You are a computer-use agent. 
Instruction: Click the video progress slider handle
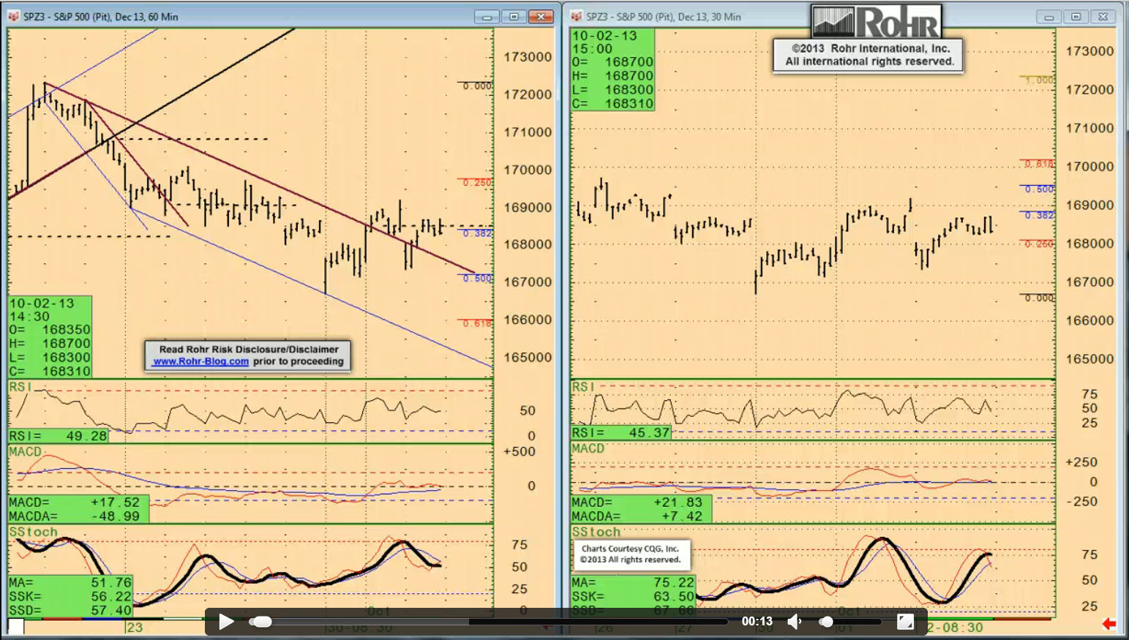click(261, 622)
